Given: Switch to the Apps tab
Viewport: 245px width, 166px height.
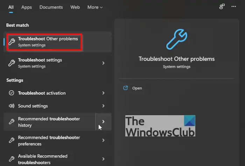Looking at the screenshot, I should click(x=27, y=7).
